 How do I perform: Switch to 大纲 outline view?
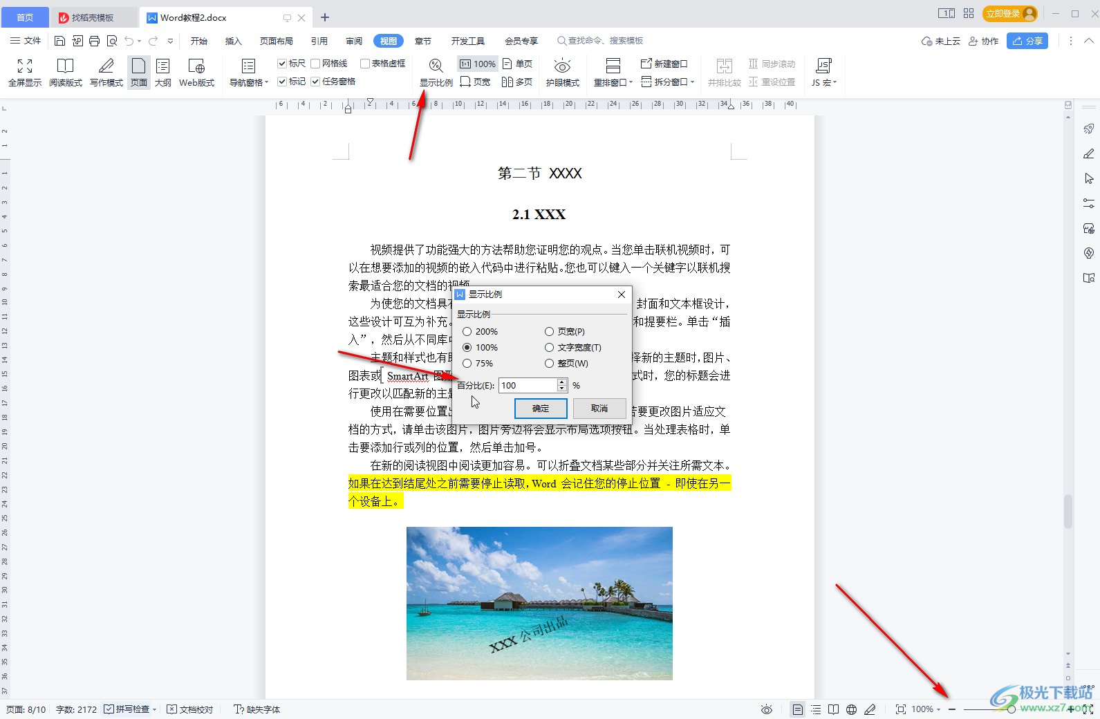pos(163,73)
